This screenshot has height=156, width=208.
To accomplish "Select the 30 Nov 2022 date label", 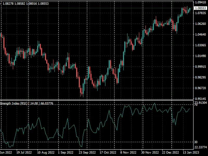I will click(x=150, y=152).
